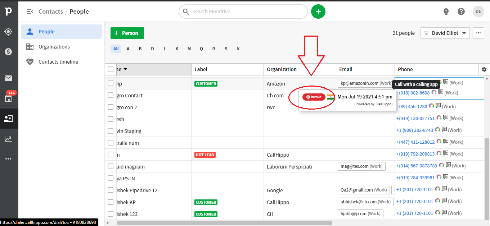Click the green plus quick-add button
Image resolution: width=490 pixels, height=226 pixels.
coord(318,11)
